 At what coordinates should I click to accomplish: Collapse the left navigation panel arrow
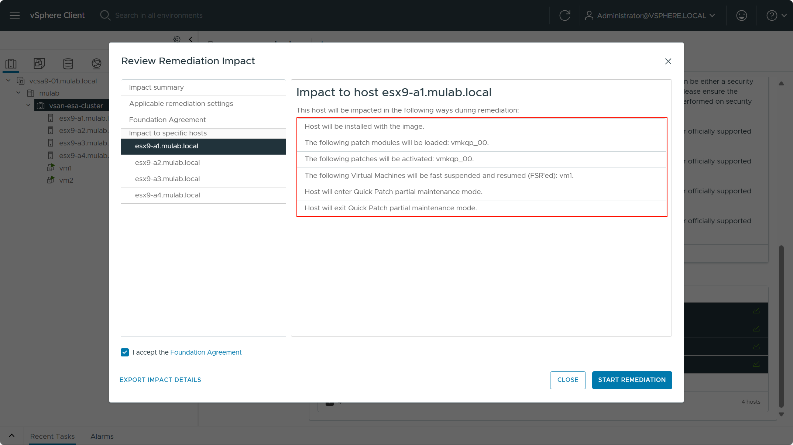tap(190, 39)
